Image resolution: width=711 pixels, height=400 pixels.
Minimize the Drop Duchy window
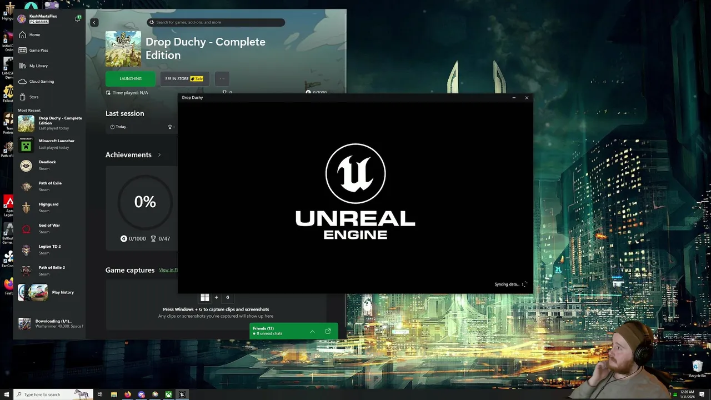(x=514, y=98)
